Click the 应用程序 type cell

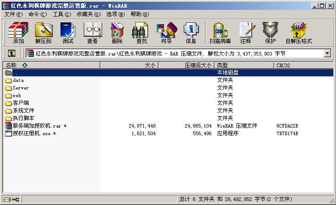click(x=228, y=133)
